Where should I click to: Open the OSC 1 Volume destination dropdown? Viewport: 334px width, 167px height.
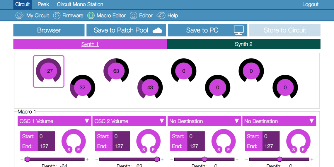coord(54,121)
